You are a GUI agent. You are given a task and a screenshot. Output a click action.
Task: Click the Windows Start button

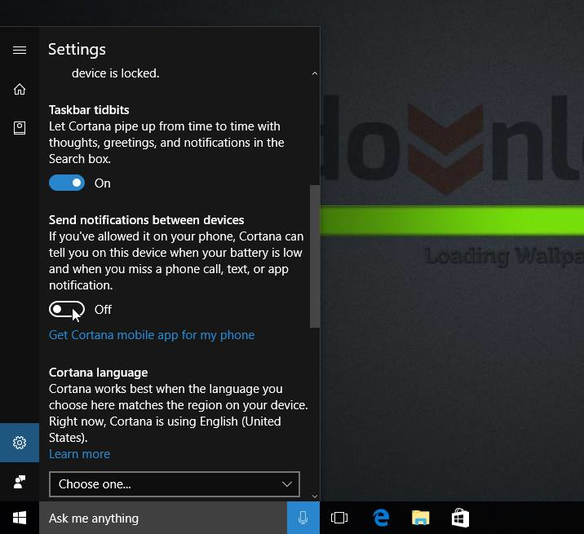click(20, 518)
